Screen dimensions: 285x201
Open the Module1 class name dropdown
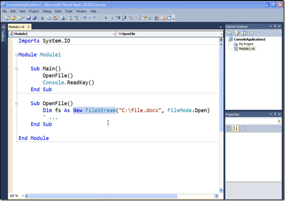coord(114,34)
